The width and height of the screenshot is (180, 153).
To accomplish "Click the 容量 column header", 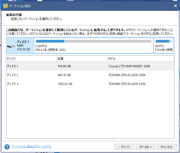I will (82, 59).
